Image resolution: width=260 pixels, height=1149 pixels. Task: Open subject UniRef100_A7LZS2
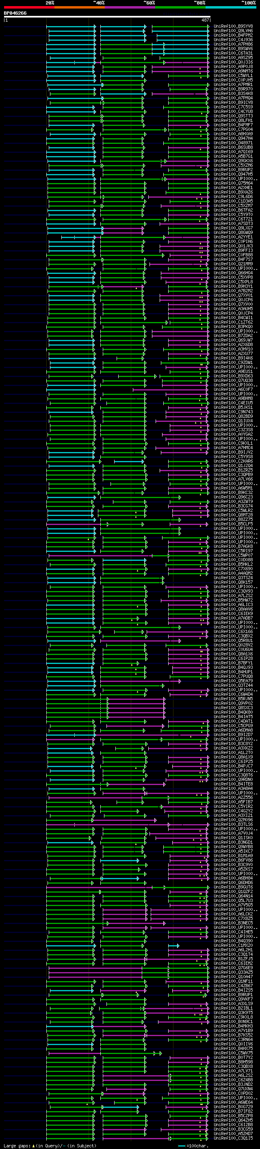click(x=233, y=596)
